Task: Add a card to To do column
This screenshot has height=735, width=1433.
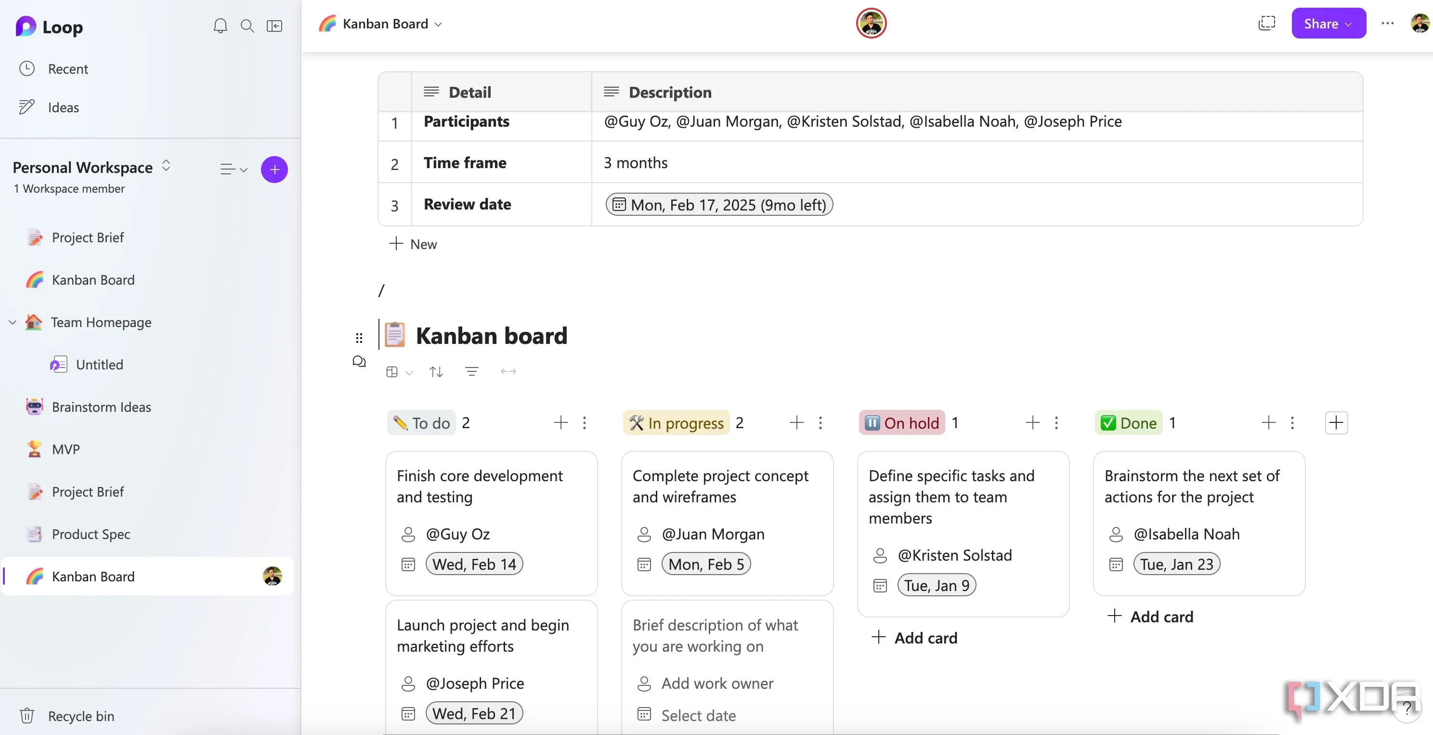Action: [x=561, y=423]
